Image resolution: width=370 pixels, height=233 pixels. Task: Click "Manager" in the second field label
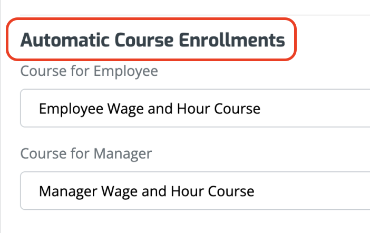click(x=123, y=153)
